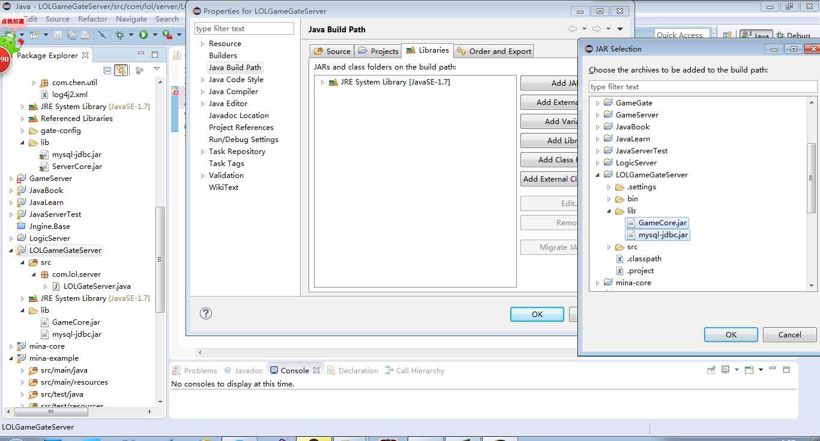Open the Run icon dropdown arrow
Viewport: 820px width, 441px height.
point(154,35)
